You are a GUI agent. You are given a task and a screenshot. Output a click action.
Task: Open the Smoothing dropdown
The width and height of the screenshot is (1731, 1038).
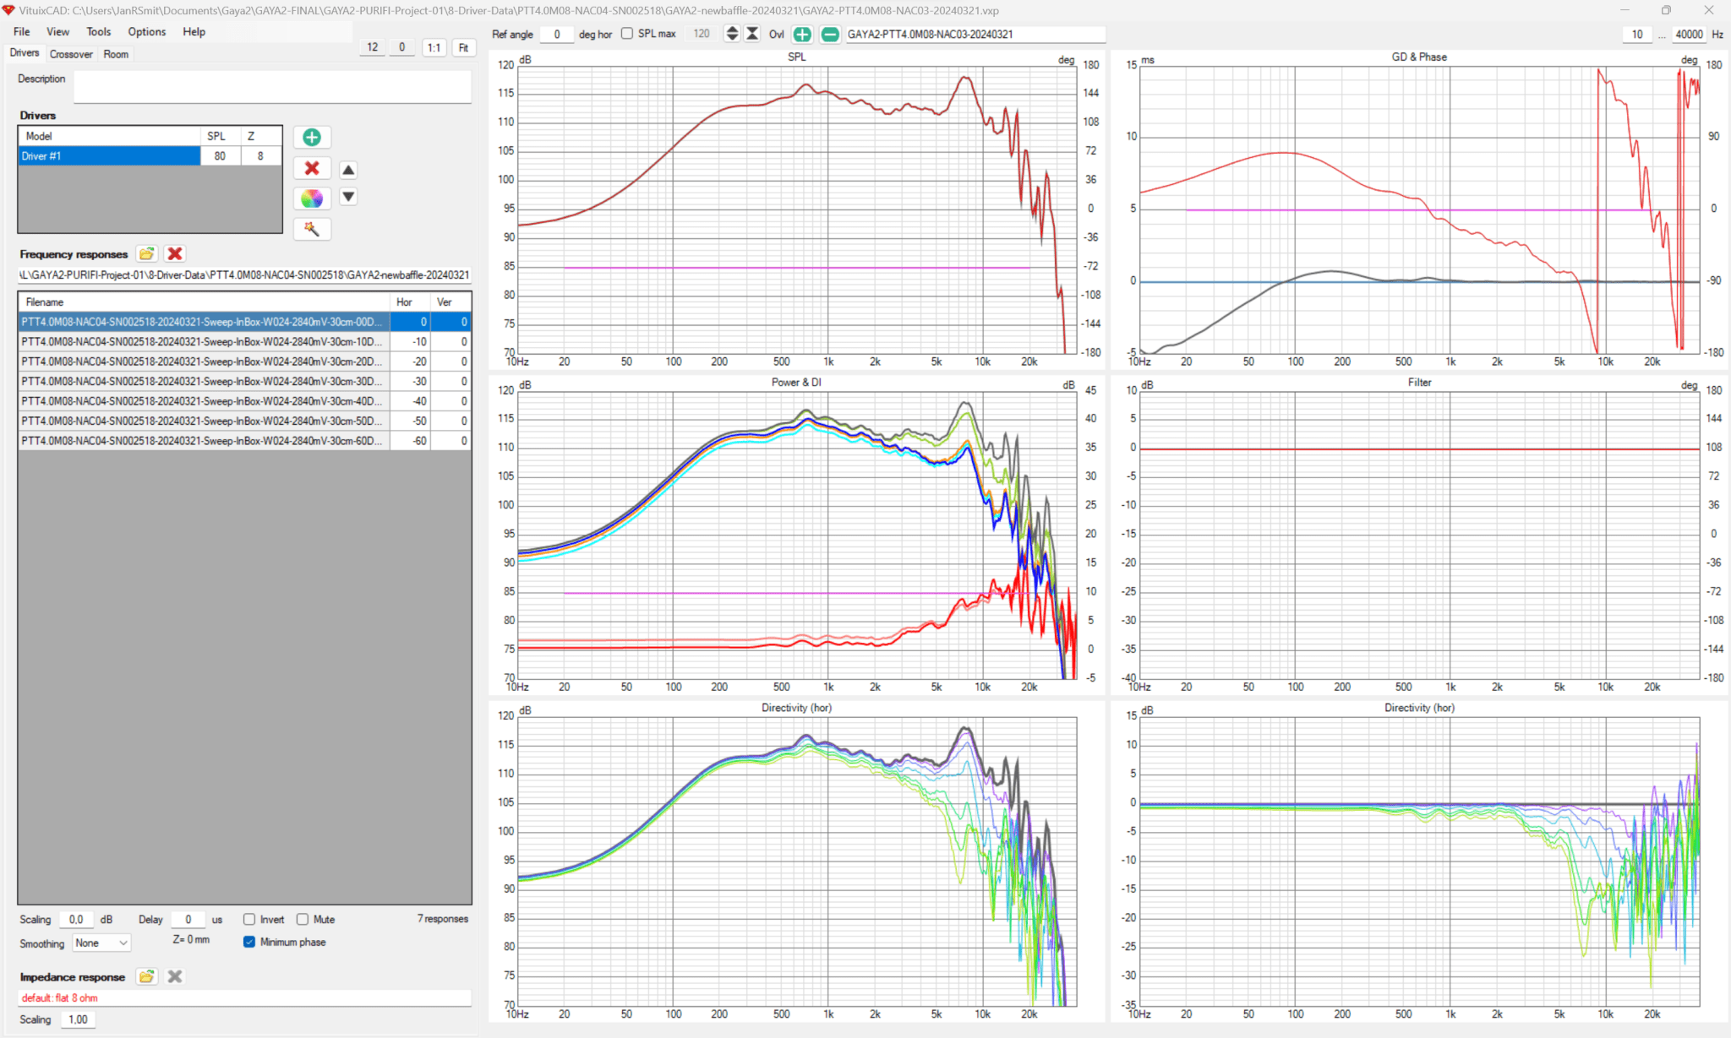point(101,943)
